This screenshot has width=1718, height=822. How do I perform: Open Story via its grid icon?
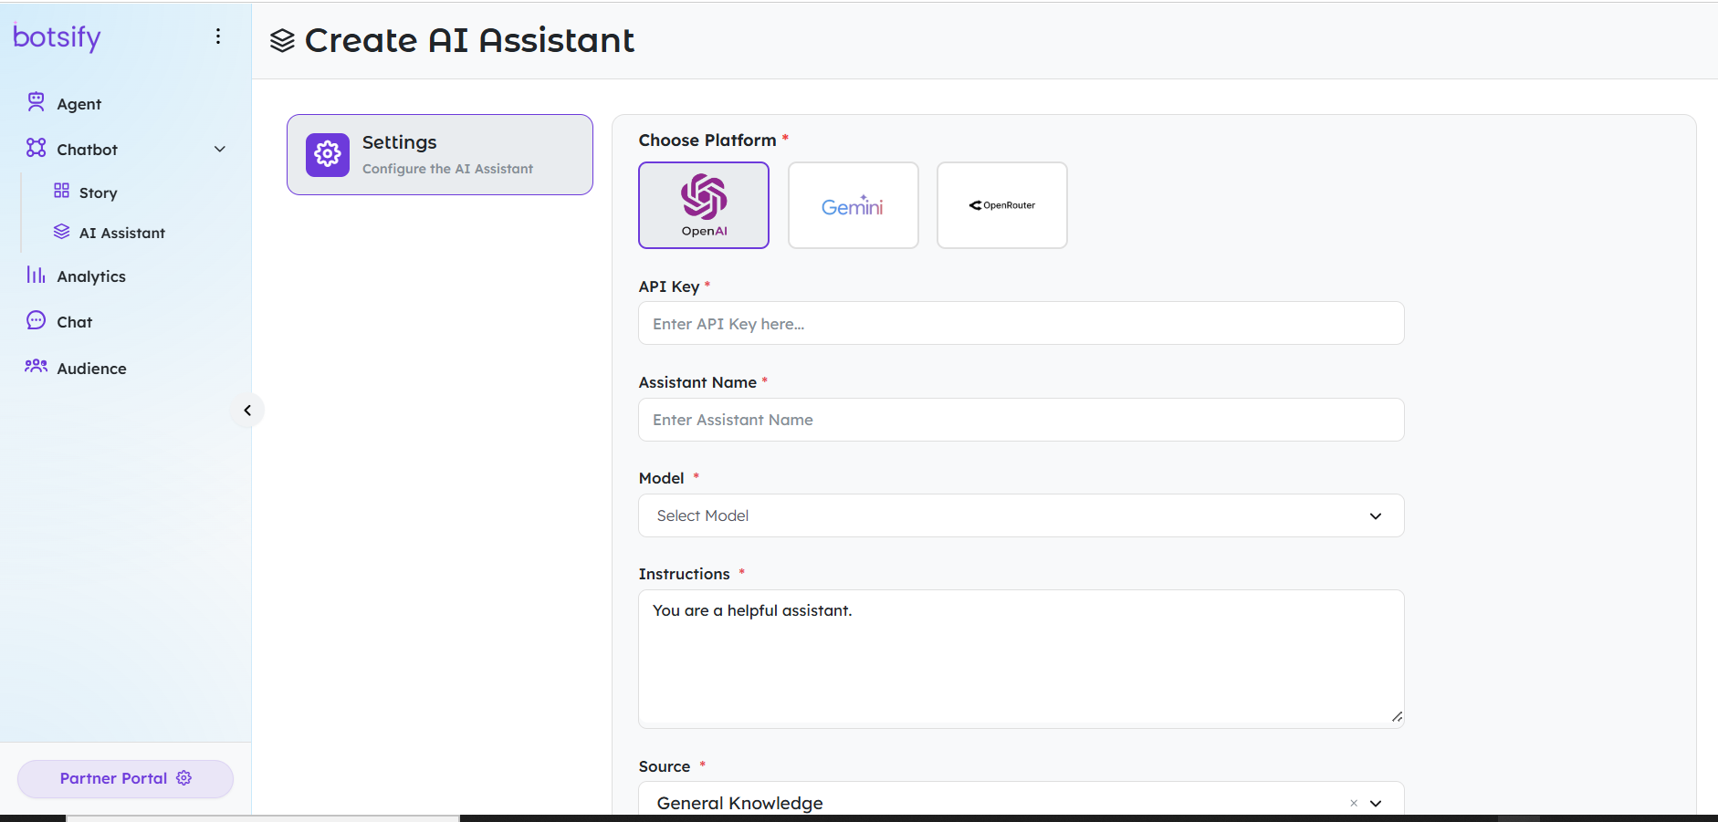coord(61,192)
